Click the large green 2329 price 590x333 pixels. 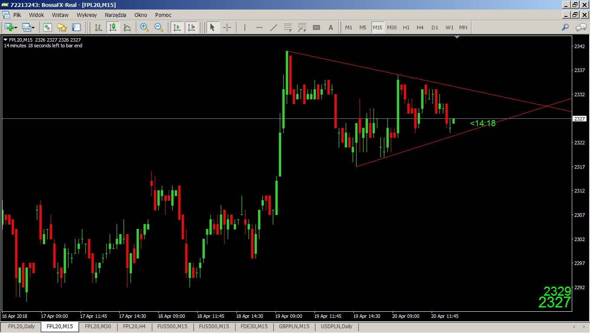coord(557,291)
